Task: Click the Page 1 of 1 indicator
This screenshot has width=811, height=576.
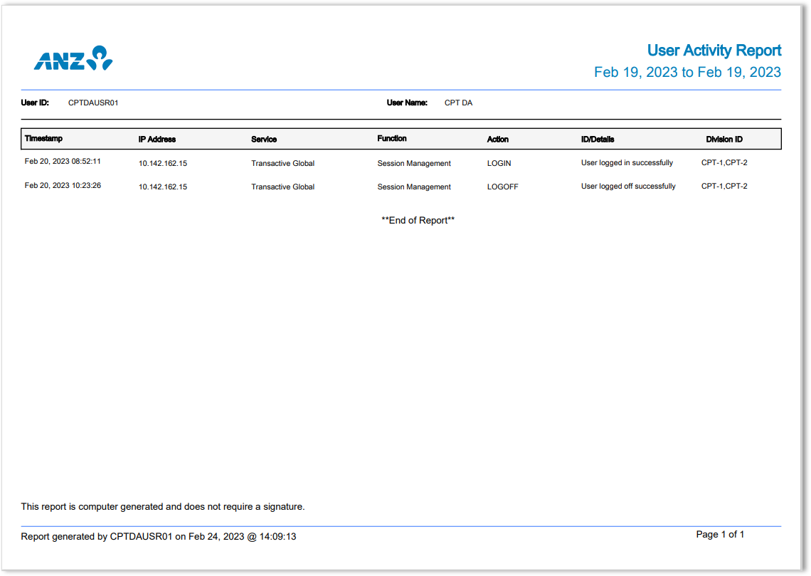Action: click(x=719, y=534)
